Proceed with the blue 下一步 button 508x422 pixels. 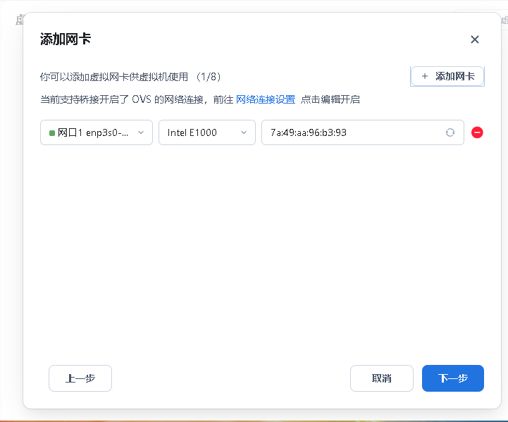point(452,378)
